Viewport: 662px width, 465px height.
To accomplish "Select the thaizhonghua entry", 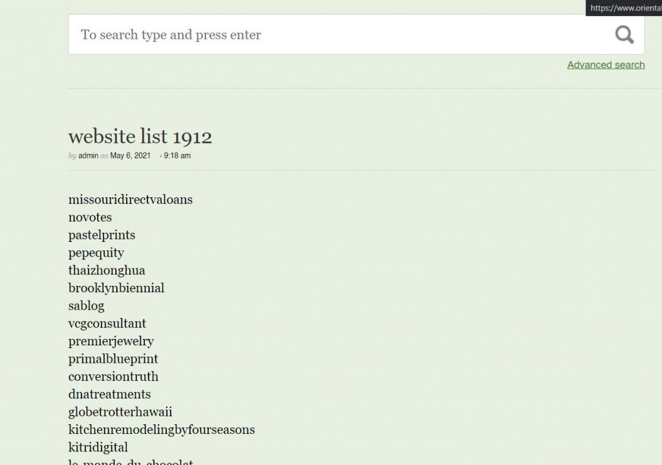I will [x=107, y=270].
